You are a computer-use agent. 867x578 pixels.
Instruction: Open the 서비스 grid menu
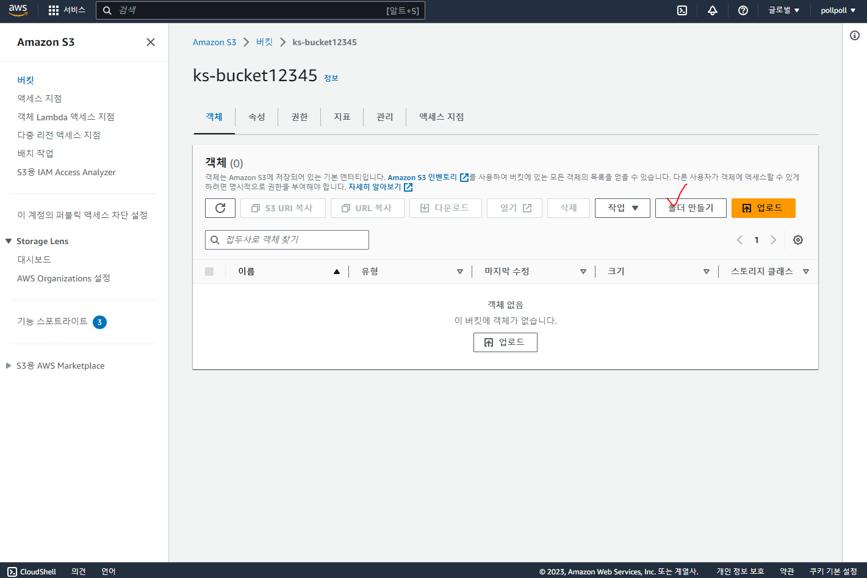67,10
